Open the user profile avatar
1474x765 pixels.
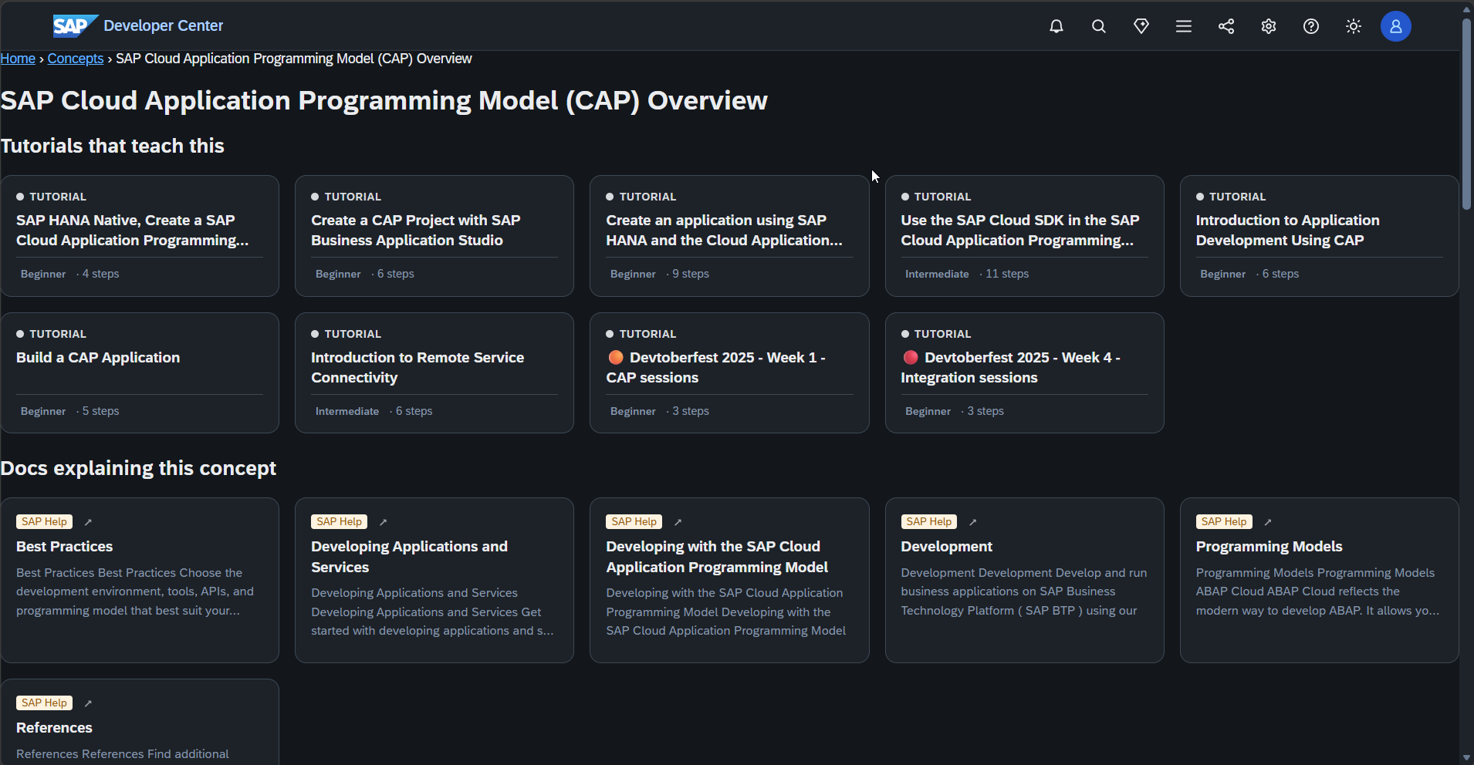point(1396,26)
